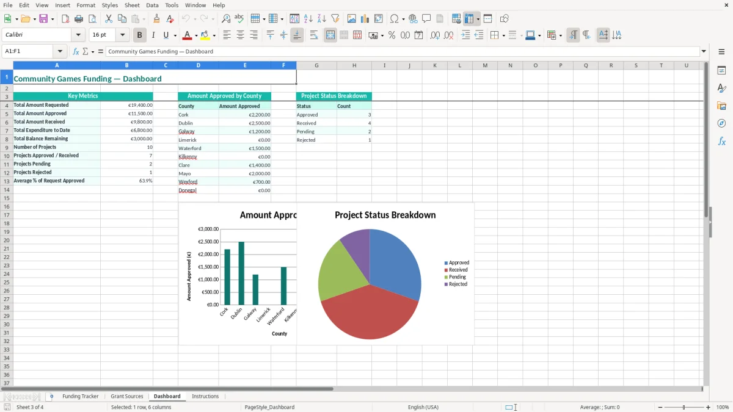Screen dimensions: 733x412
Task: Sort descending with the Z-A icon
Action: coord(321,19)
